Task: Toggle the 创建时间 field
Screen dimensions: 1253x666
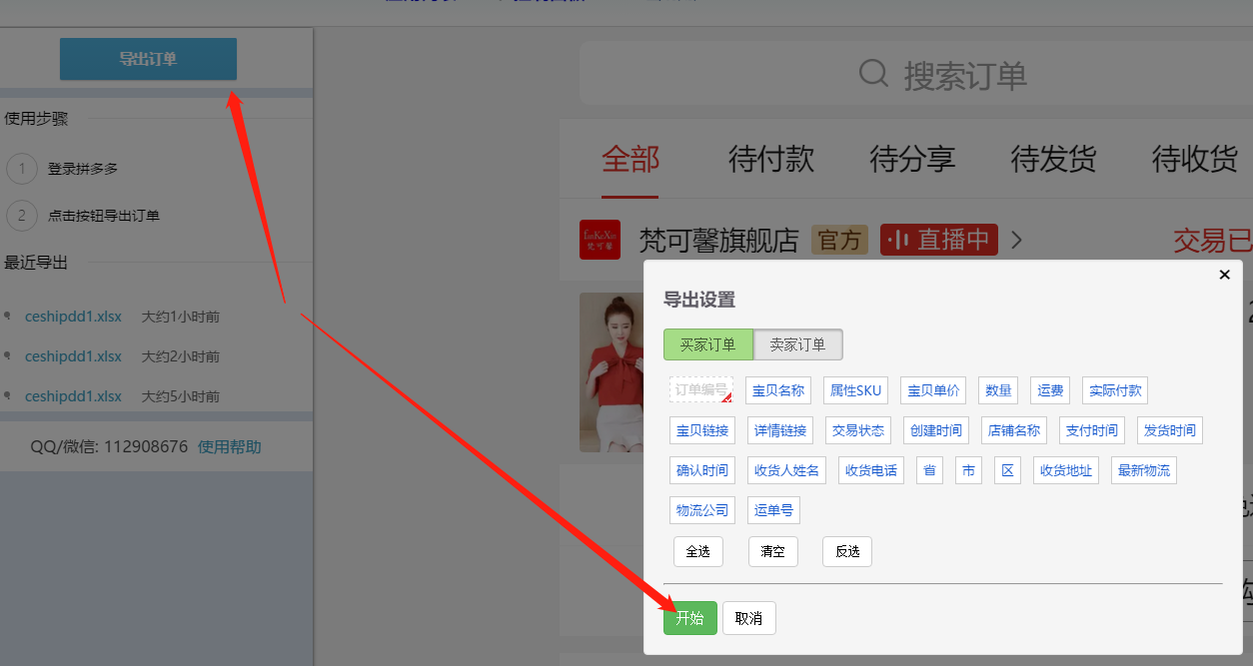Action: pyautogui.click(x=936, y=430)
